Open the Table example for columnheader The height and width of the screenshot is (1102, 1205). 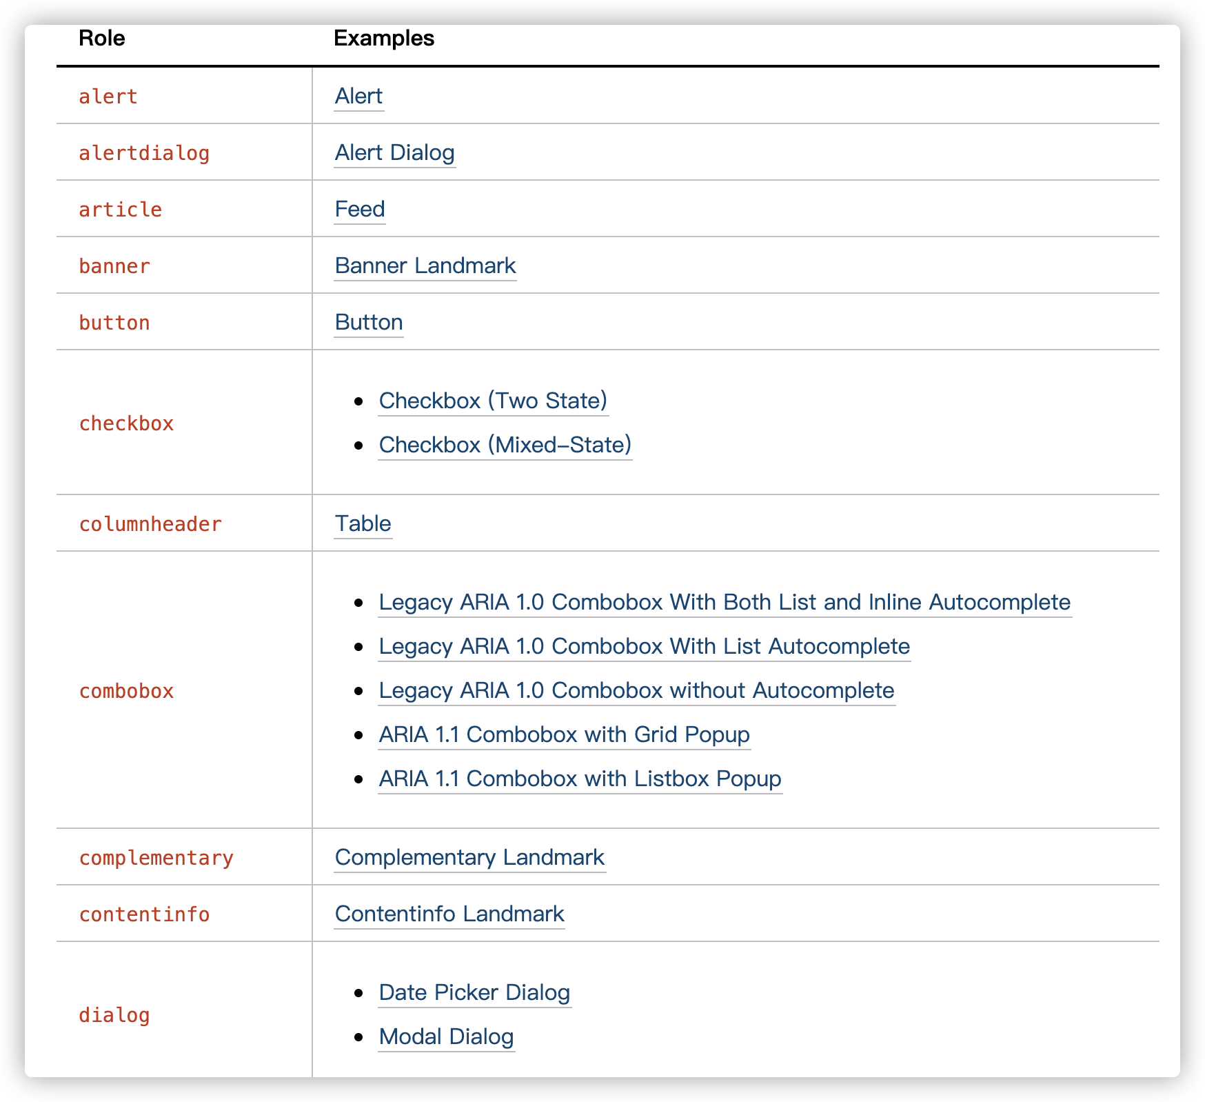click(363, 523)
